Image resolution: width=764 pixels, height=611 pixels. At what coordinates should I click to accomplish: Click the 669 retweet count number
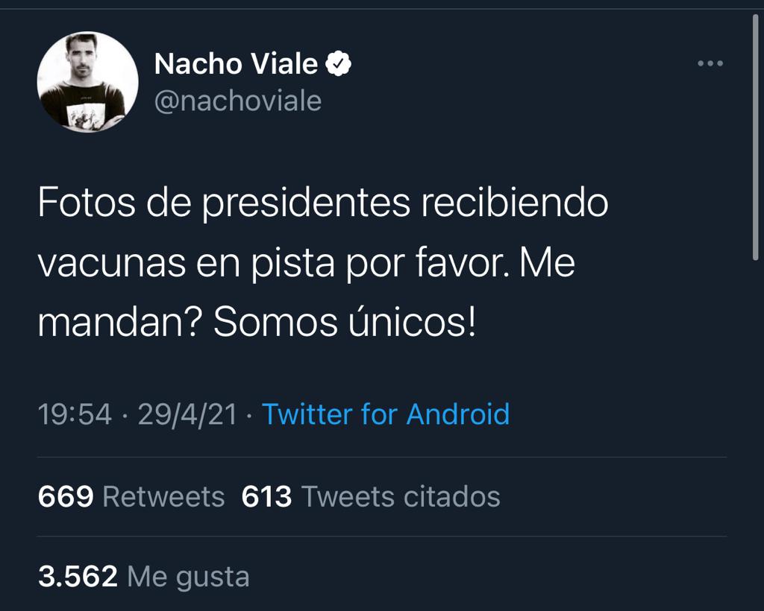[66, 496]
